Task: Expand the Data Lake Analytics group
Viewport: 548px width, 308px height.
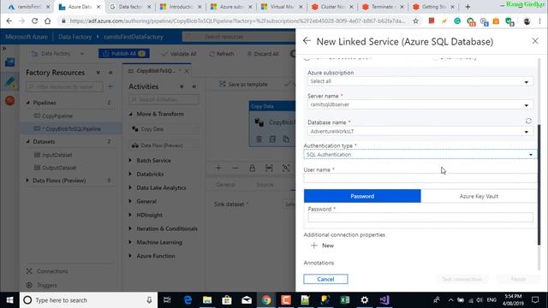Action: tap(130, 187)
